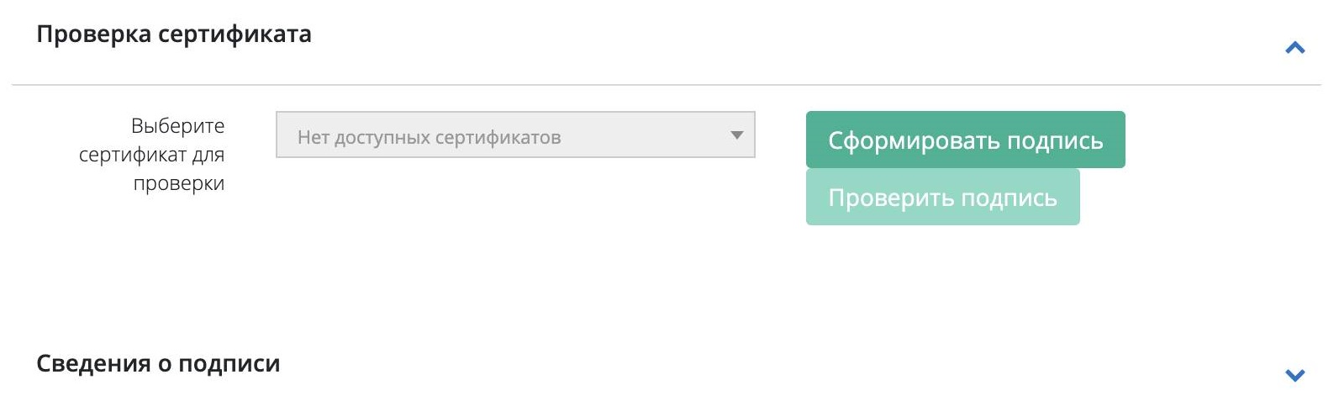The image size is (1339, 401).
Task: Expand the Сведения о подписи chevron
Action: click(x=1294, y=375)
